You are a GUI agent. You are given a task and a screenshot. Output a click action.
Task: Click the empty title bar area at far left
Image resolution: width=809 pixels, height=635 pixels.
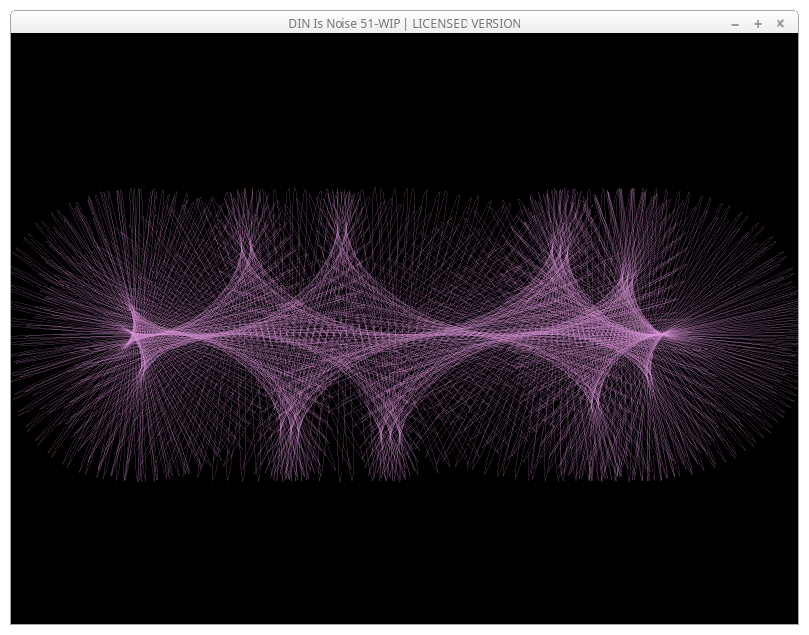coord(98,24)
